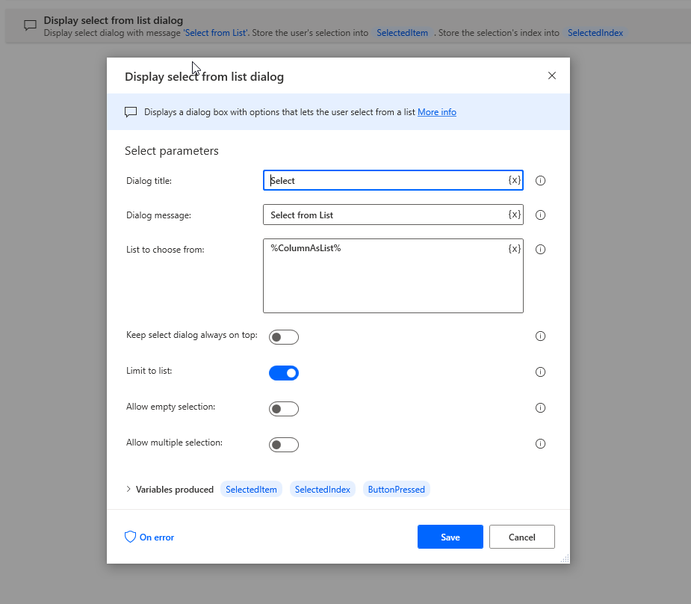This screenshot has height=604, width=691.
Task: Click info icon for Keep select dialog on top
Action: (x=541, y=336)
